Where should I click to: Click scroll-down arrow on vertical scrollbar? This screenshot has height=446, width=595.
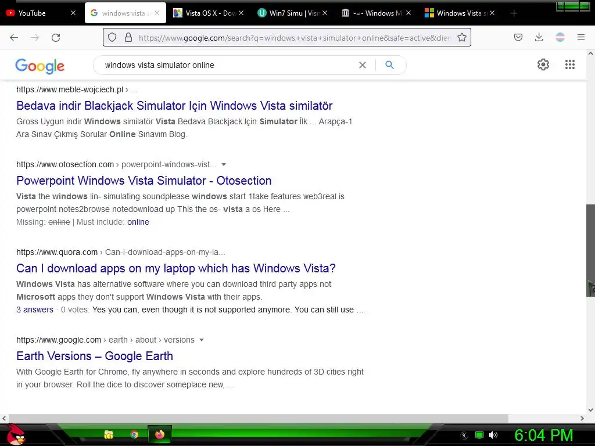[590, 409]
